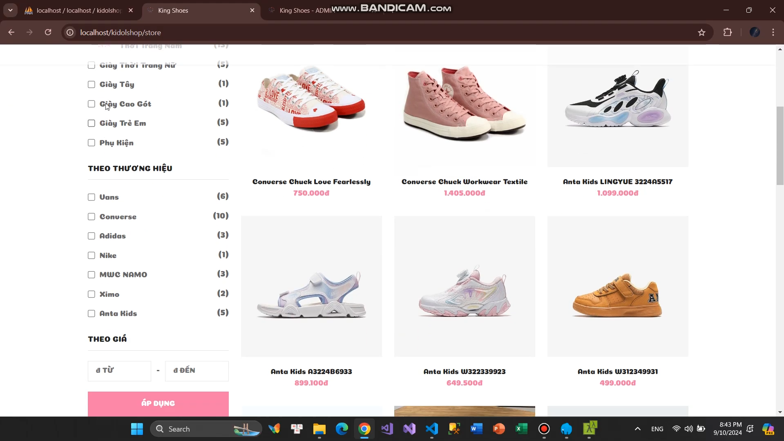The height and width of the screenshot is (441, 784).
Task: Open Anta Kids LINGYUE 3224A5517 title link
Action: pyautogui.click(x=618, y=182)
